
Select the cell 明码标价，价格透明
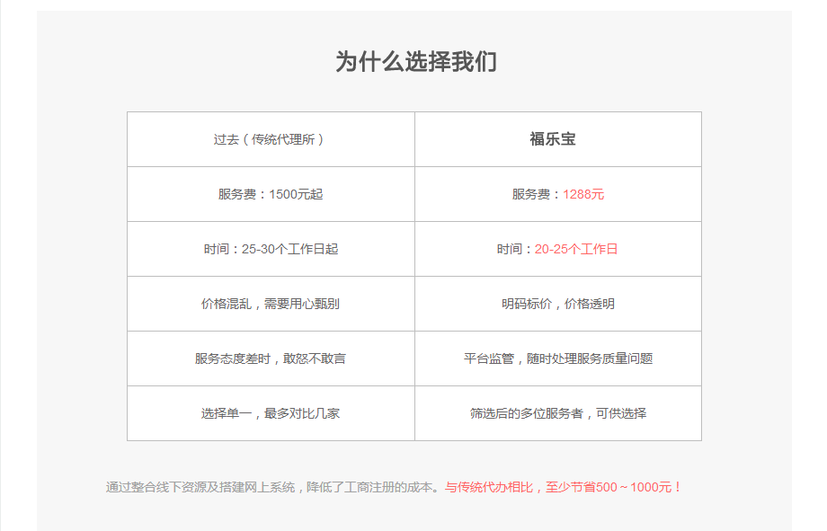pos(558,304)
